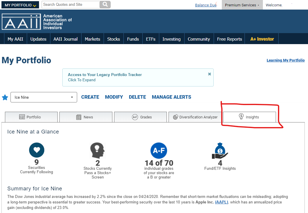Click the 9 securities count
308x213 pixels.
(37, 162)
